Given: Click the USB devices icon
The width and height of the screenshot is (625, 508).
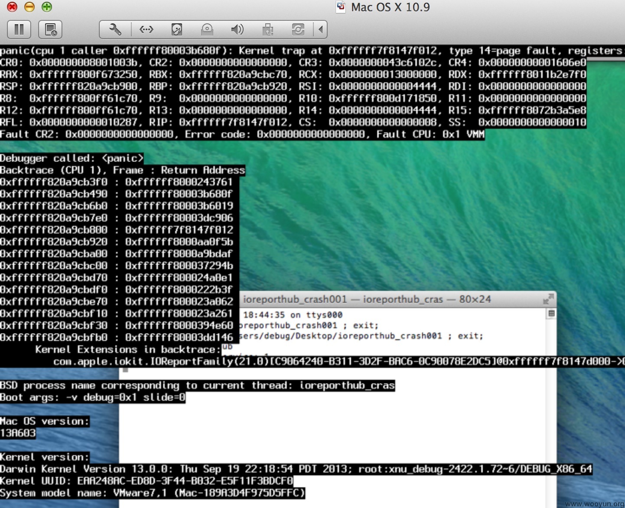Looking at the screenshot, I should pos(267,29).
